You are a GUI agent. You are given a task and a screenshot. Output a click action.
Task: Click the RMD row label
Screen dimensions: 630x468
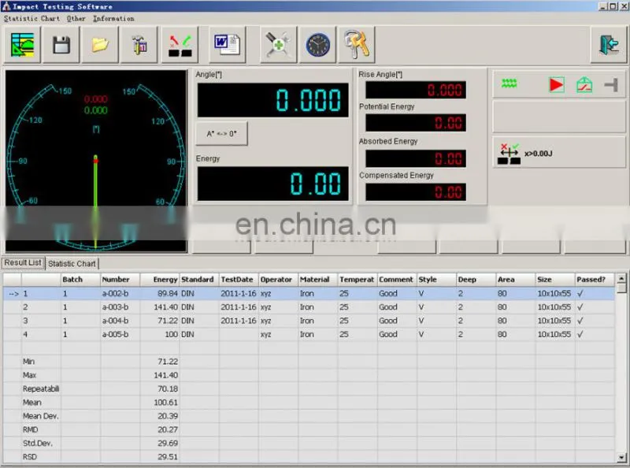tap(30, 430)
